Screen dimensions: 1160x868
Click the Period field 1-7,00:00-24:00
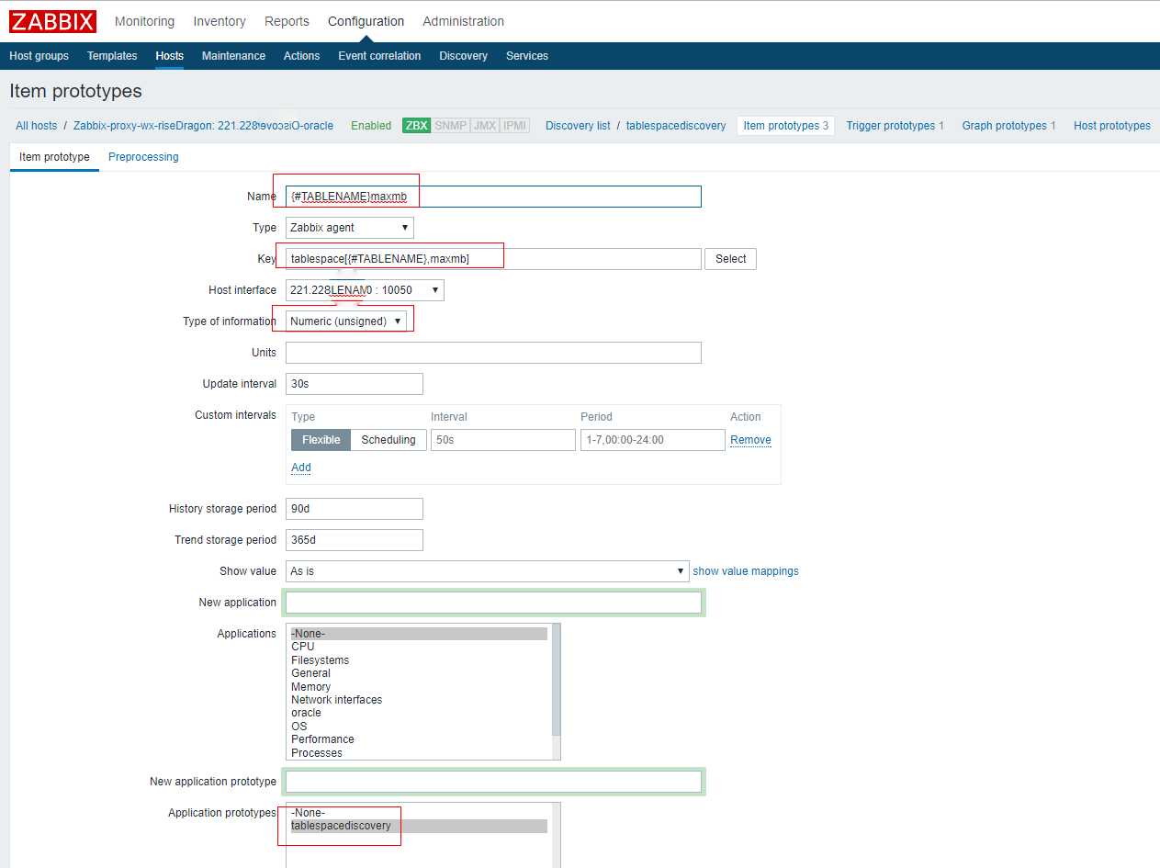tap(653, 440)
